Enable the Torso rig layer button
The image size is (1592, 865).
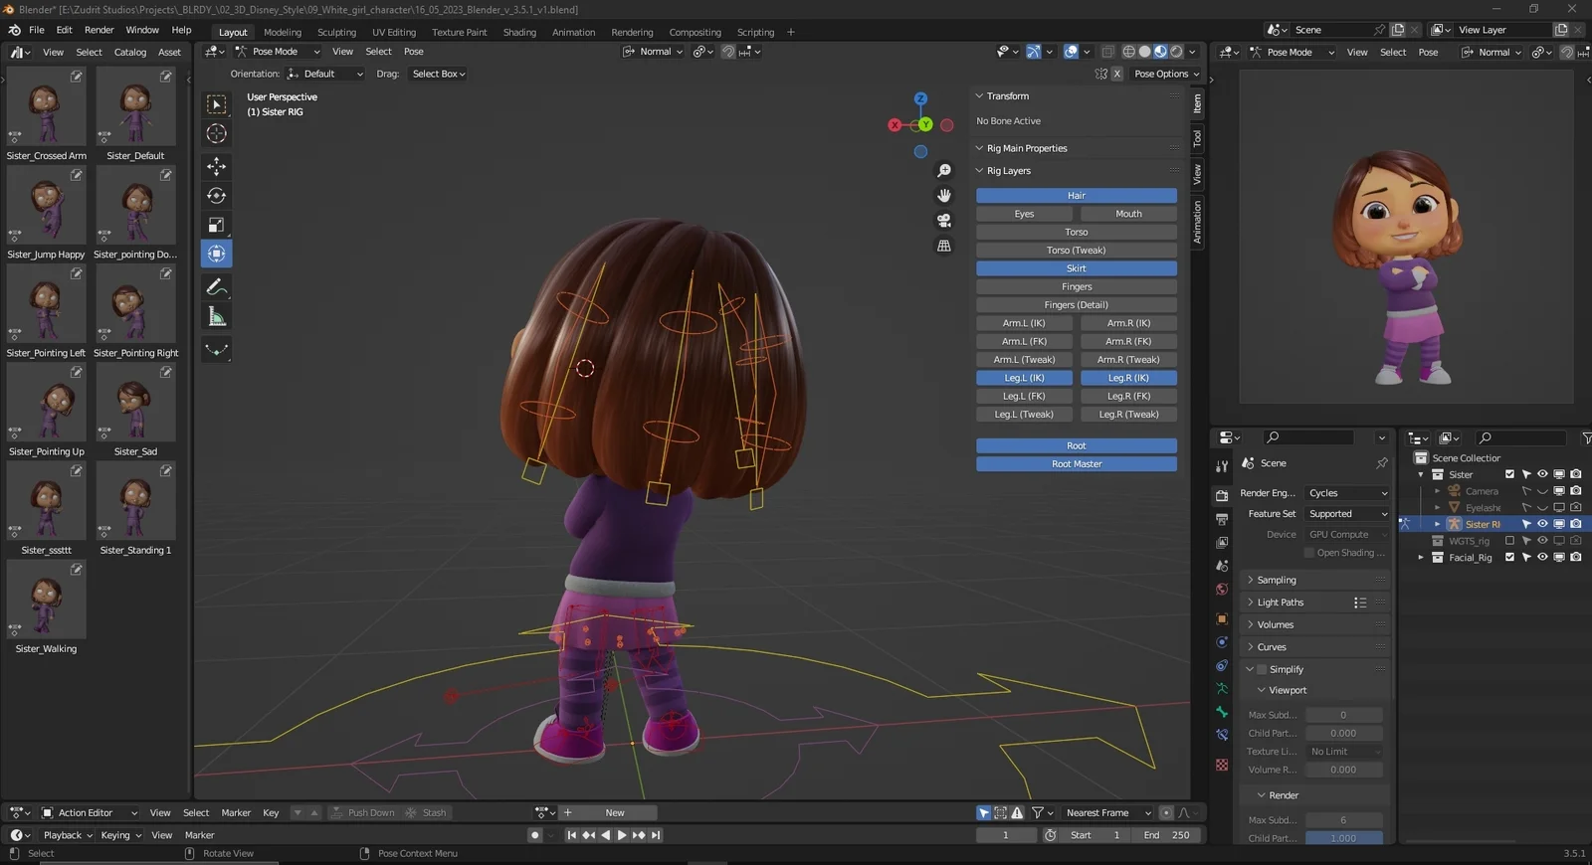tap(1076, 233)
